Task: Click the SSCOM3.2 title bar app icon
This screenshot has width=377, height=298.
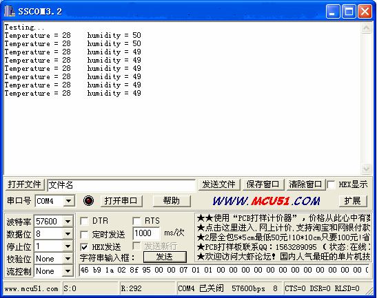Action: [10, 11]
